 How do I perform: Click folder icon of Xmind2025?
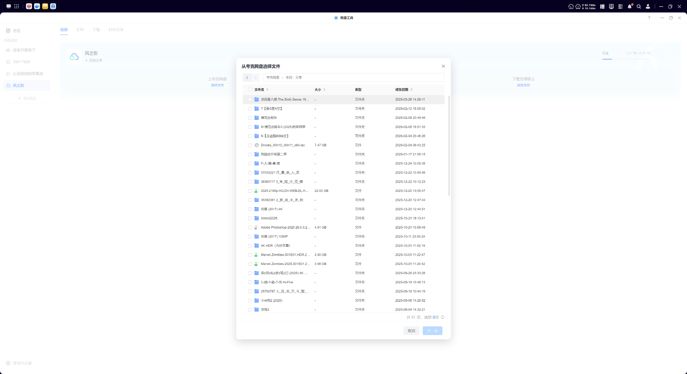(x=256, y=218)
